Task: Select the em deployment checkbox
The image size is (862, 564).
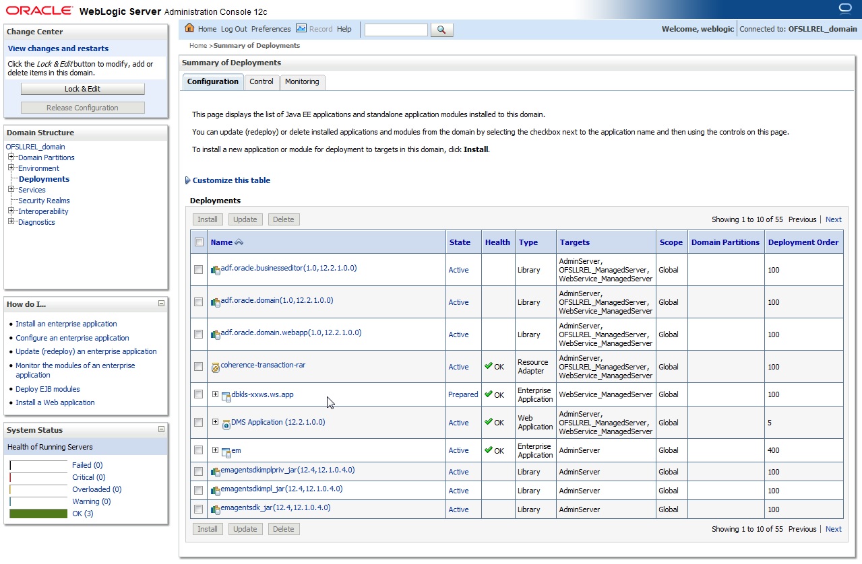Action: (x=198, y=450)
